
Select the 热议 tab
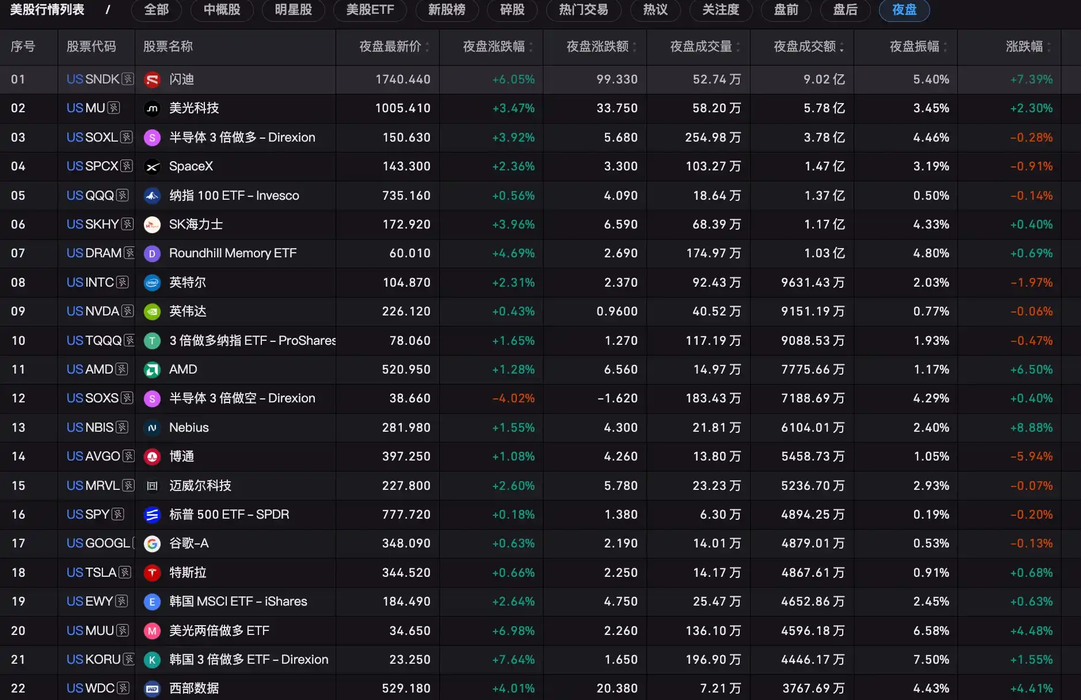point(655,10)
